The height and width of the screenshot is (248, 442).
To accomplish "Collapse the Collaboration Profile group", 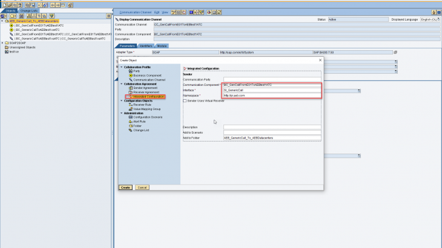I will pos(122,67).
